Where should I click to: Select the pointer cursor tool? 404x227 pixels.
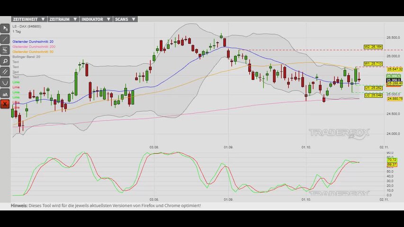5,28
